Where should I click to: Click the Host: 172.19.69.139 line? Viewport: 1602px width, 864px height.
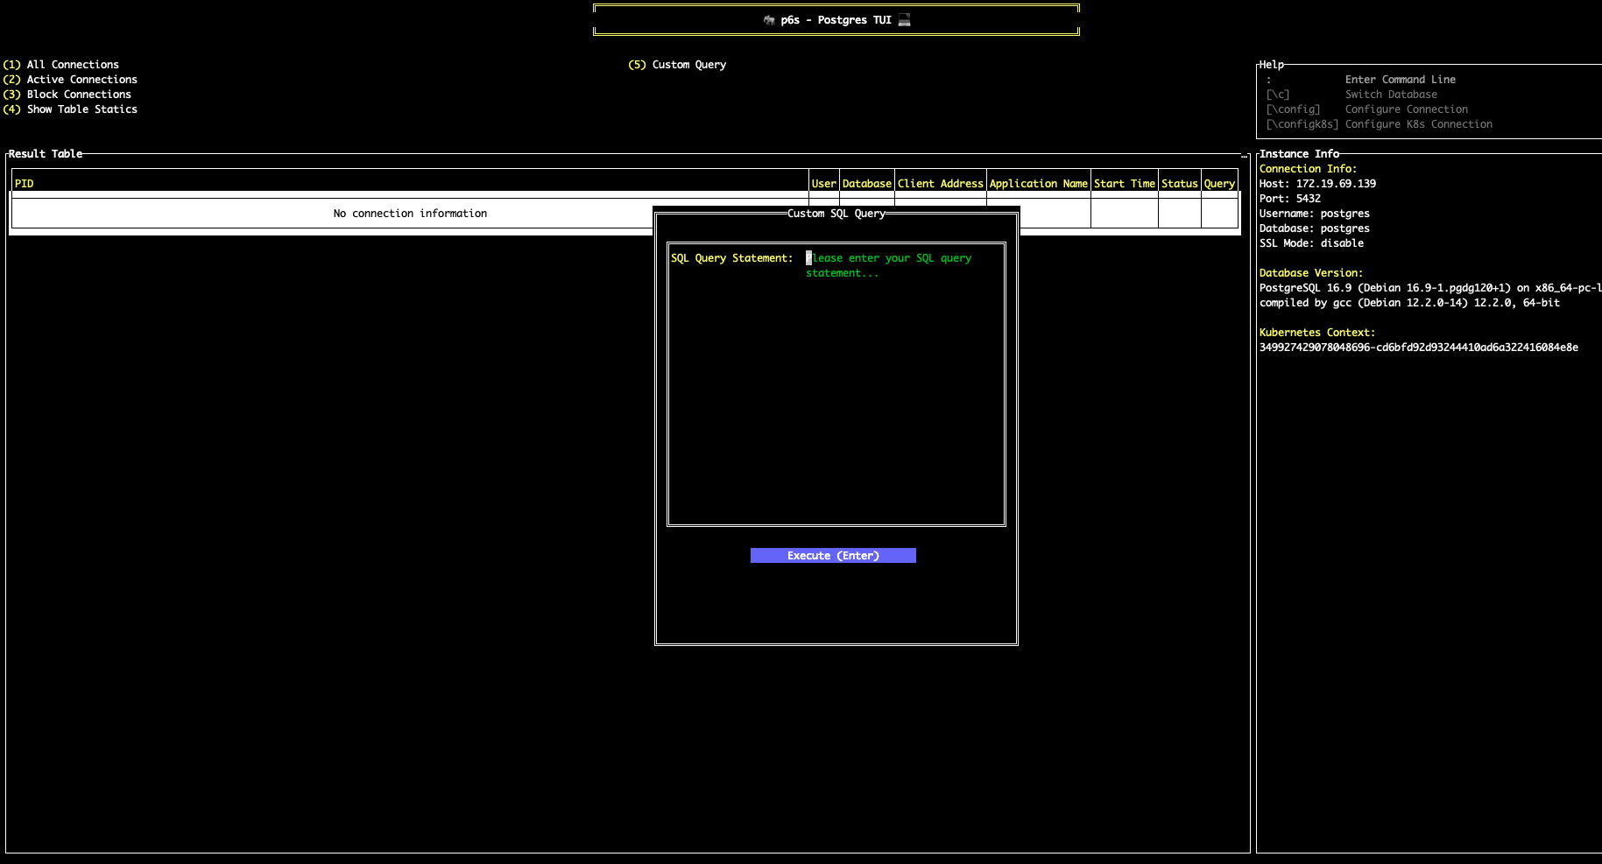(1317, 184)
